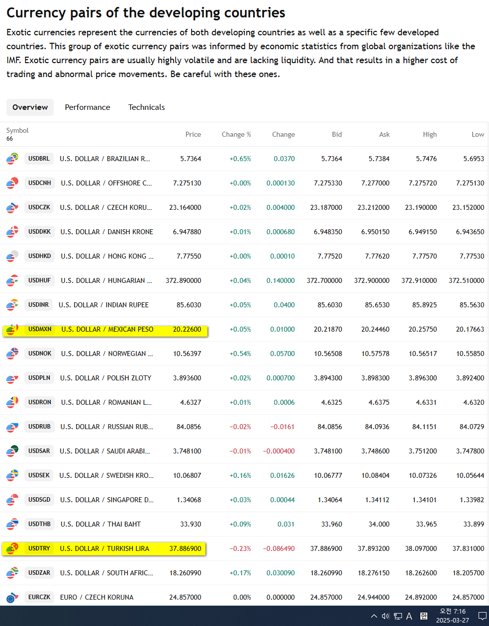This screenshot has height=626, width=489.
Task: Sort by the Price column header
Action: coord(193,134)
